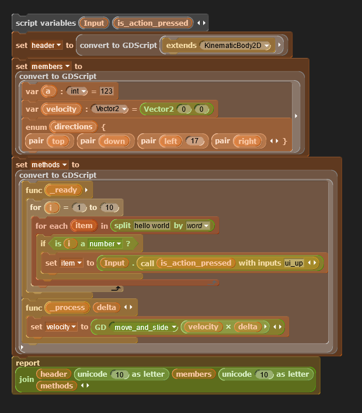Open the split 'word' delimiter dropdown
Viewport: 362px width, 413px height.
pyautogui.click(x=206, y=226)
